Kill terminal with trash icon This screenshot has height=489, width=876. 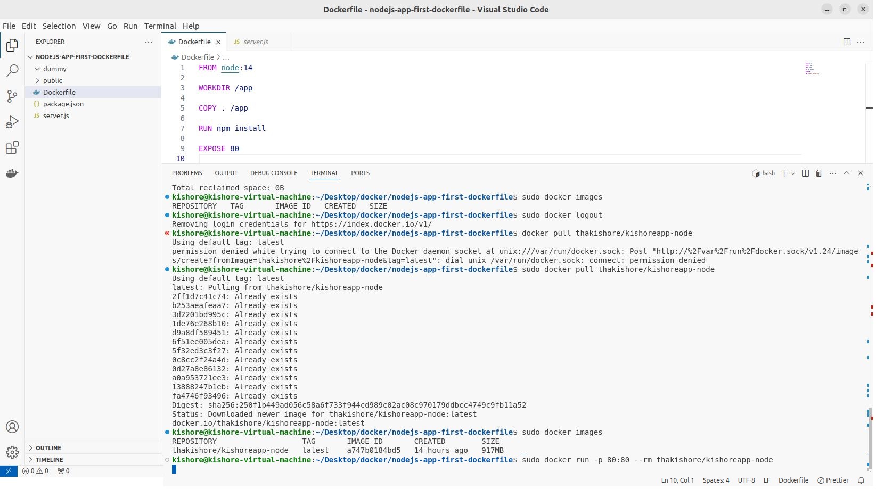click(819, 173)
